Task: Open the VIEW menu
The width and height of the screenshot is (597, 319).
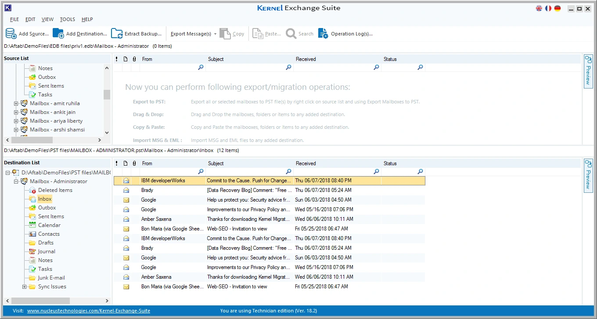Action: [47, 19]
